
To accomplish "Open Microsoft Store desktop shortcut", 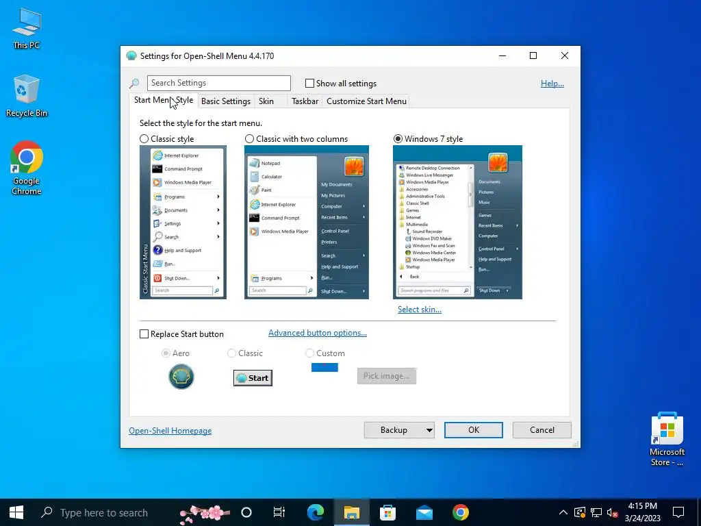I will pos(667,439).
